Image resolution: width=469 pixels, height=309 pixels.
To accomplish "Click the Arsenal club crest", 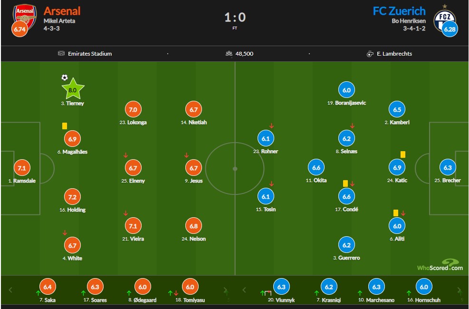I will 25,17.
